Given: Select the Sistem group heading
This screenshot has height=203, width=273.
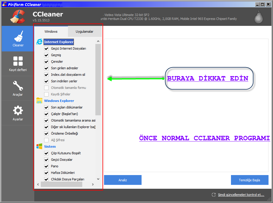Looking at the screenshot, I should [50, 147].
